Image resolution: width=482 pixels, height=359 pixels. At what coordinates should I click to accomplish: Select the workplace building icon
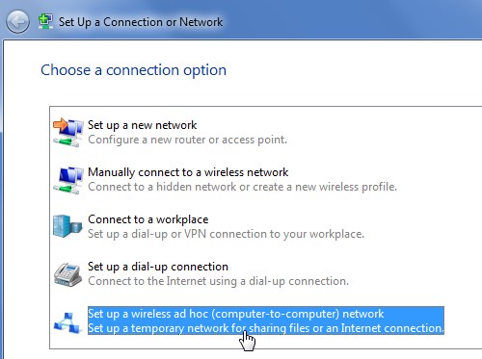tap(67, 226)
